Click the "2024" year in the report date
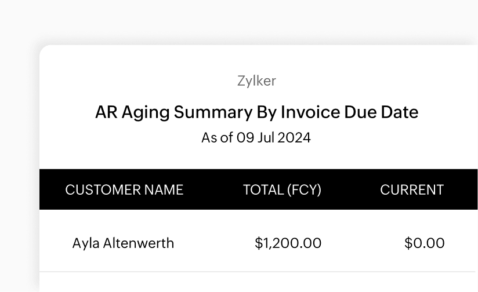Screen dimensions: 478x292 coord(294,138)
